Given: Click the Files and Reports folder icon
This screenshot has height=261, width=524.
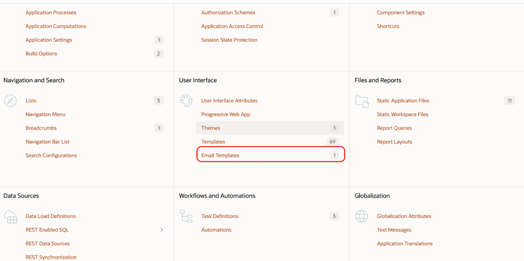Looking at the screenshot, I should [x=362, y=101].
